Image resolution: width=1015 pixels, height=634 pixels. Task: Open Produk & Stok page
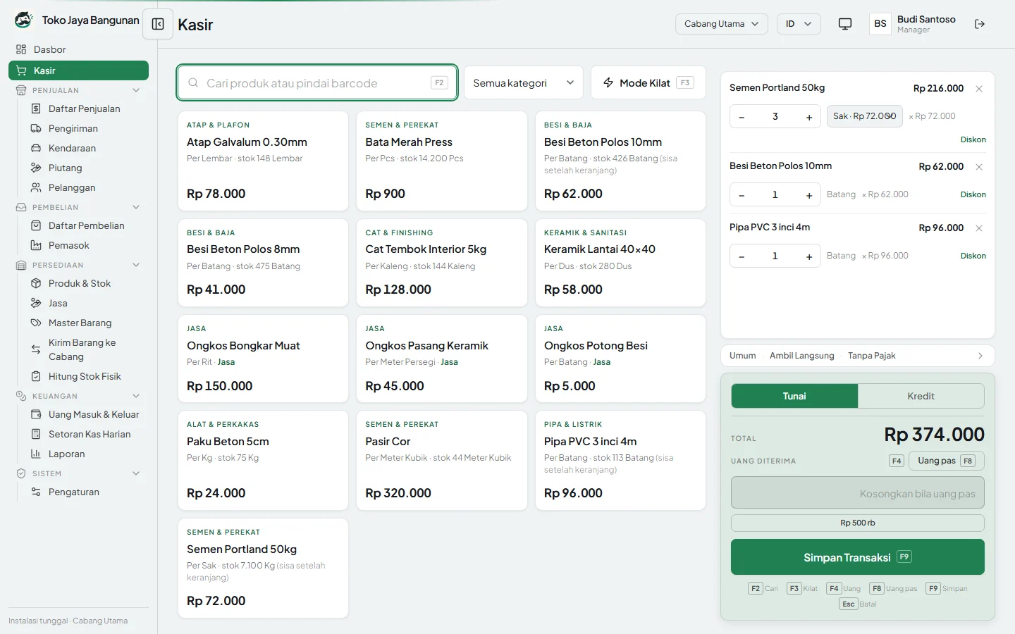85,283
